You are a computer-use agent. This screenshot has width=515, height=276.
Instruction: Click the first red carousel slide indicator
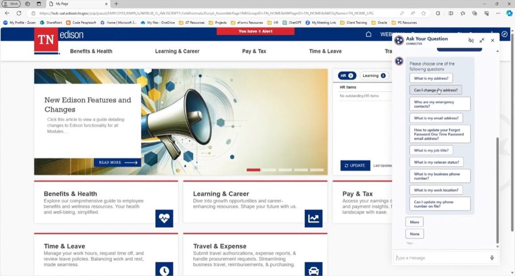253,170
